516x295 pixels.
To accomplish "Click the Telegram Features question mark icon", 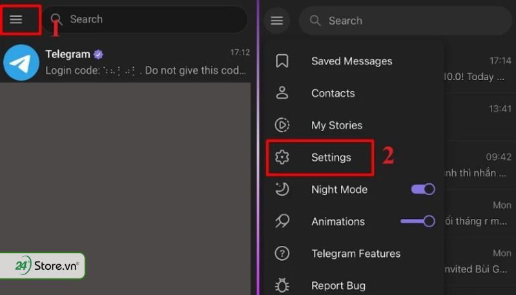I will coord(282,253).
